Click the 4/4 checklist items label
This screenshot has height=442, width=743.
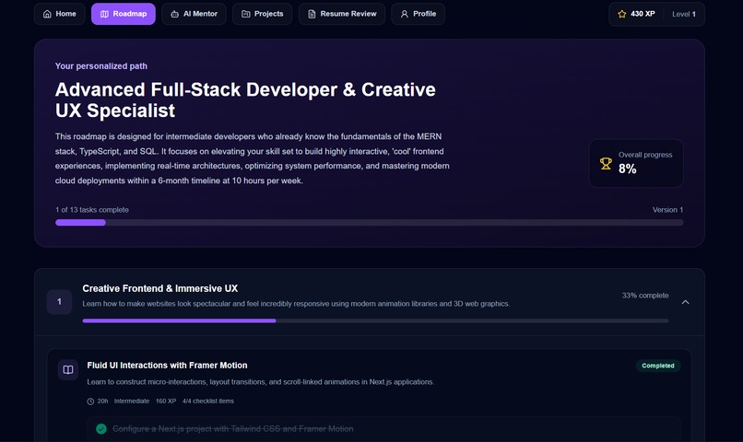208,401
